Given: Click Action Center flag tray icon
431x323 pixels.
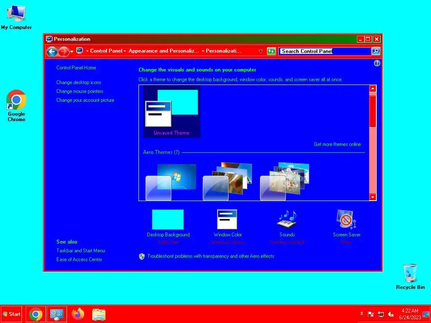Looking at the screenshot, I should [x=370, y=314].
